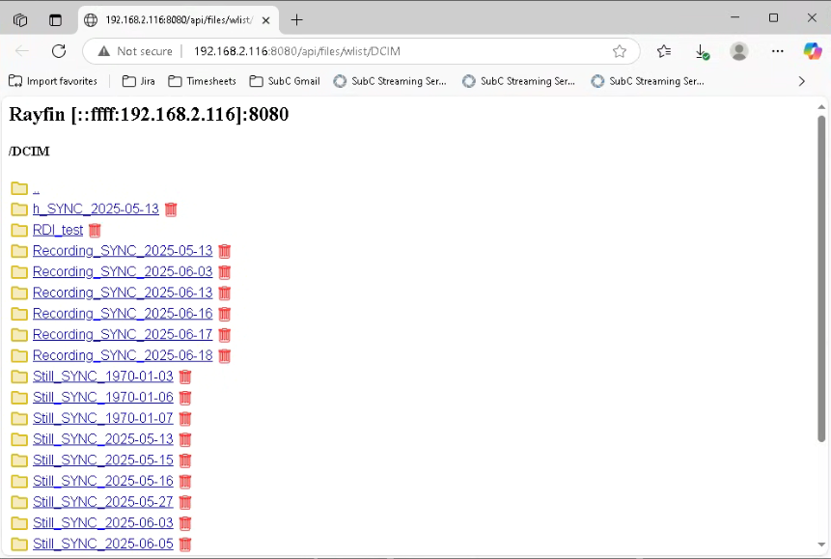Expand the favorites bar overflow chevron
The height and width of the screenshot is (559, 831).
[x=802, y=81]
